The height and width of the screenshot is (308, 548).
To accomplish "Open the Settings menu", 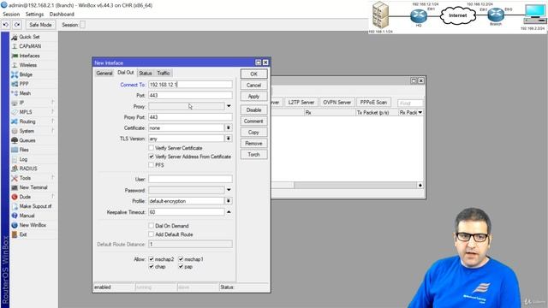I will coord(34,15).
